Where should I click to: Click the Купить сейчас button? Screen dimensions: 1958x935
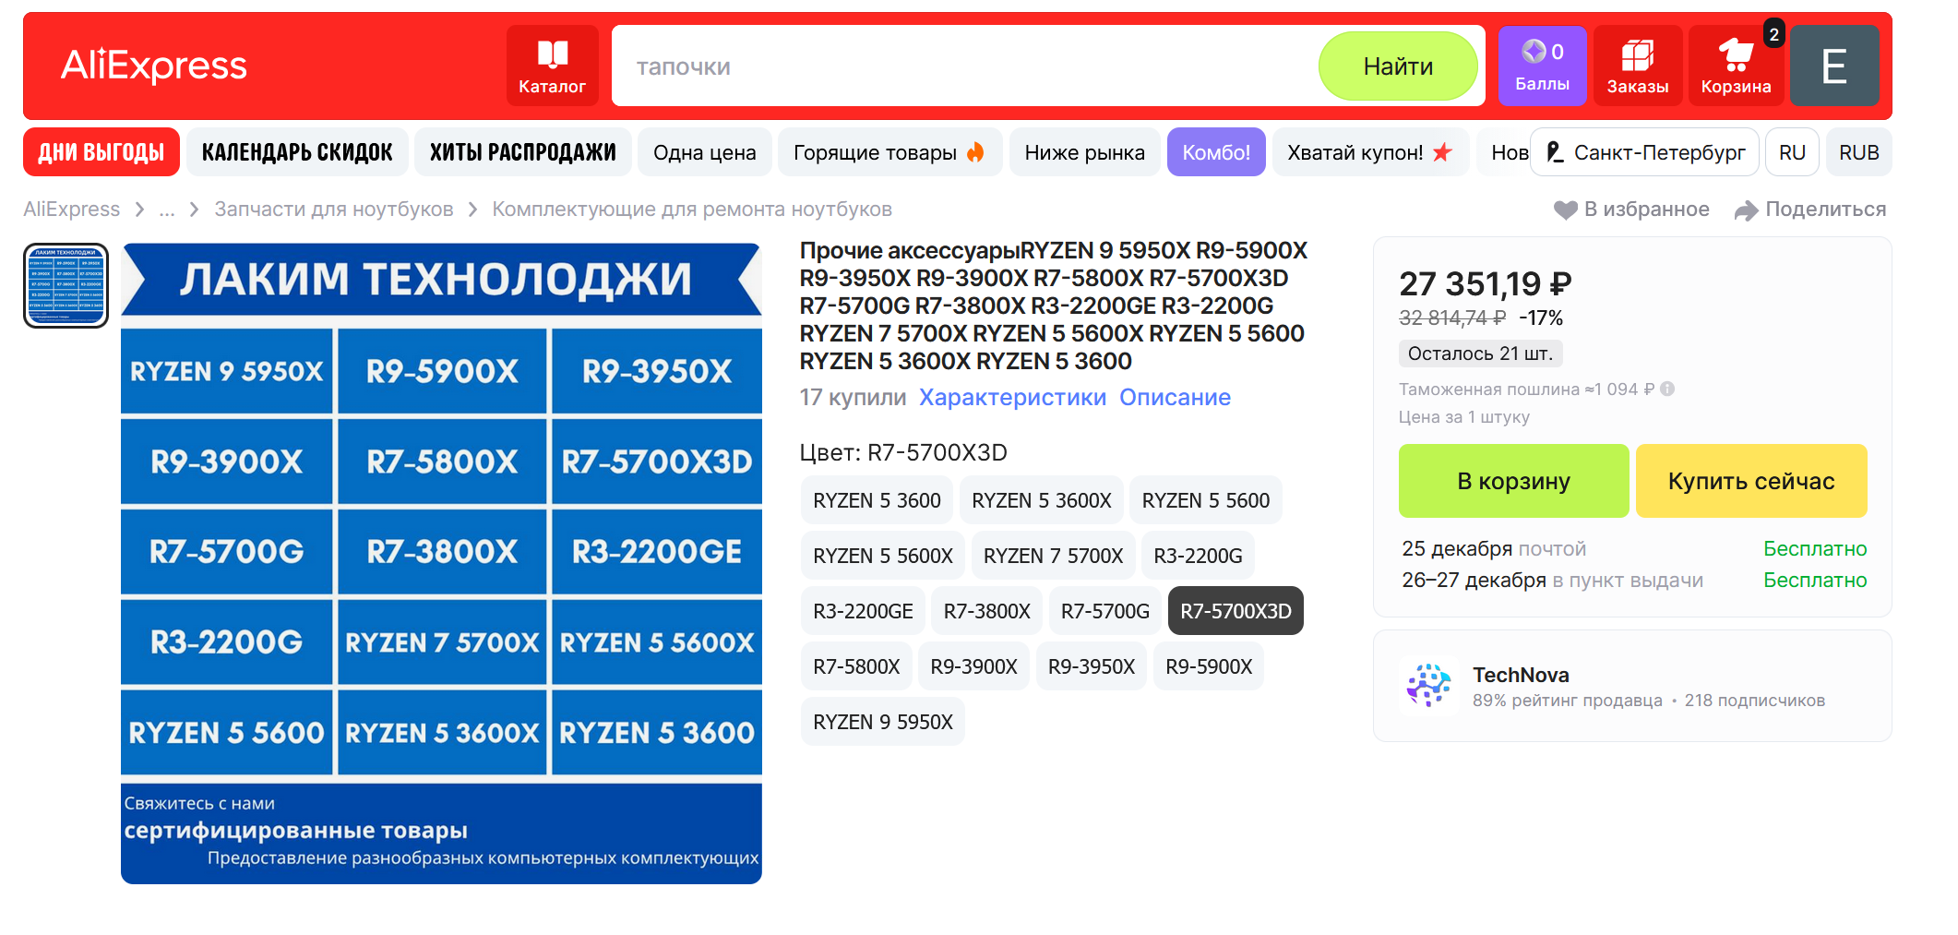tap(1751, 481)
